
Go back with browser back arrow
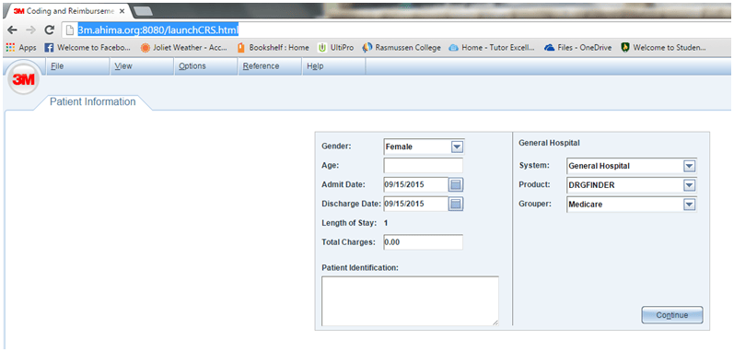point(13,30)
